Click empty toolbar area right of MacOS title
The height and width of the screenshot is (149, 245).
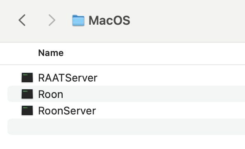pyautogui.click(x=188, y=20)
